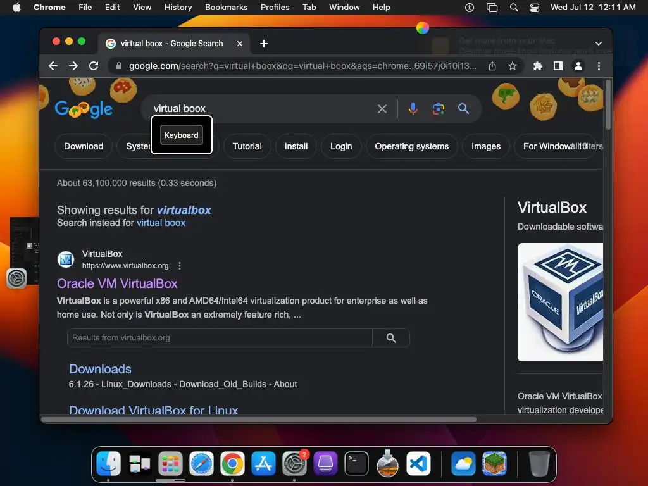Launch Safari from the Dock
The image size is (648, 486).
pos(201,463)
